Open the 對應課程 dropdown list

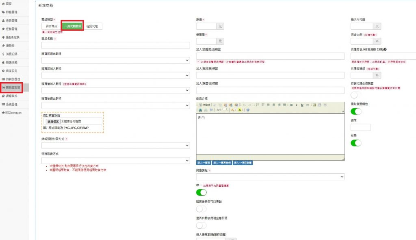pos(270,177)
